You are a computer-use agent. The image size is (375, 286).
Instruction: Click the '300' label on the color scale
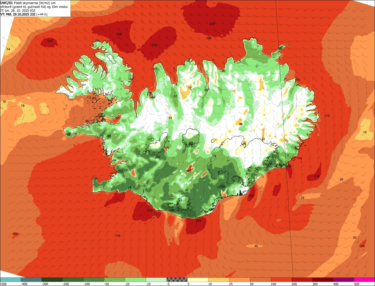[x=315, y=284]
